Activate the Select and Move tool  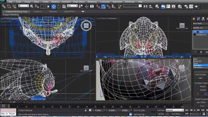[x=54, y=6]
